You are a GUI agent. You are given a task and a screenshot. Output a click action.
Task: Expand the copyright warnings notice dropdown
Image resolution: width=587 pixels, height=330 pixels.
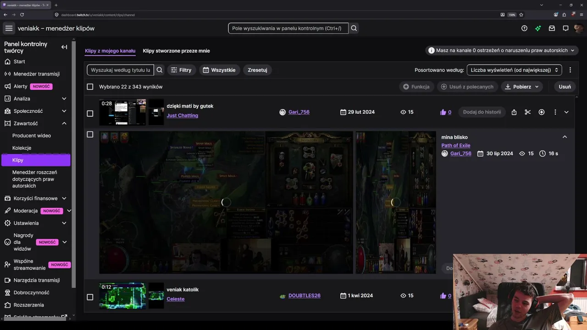(502, 50)
